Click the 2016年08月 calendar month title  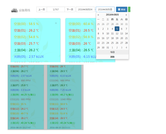point(112,15)
